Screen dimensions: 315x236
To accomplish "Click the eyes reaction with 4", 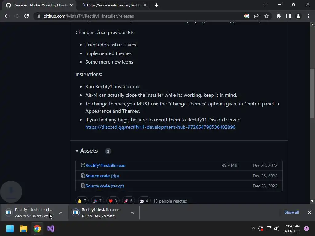I will tap(144, 201).
